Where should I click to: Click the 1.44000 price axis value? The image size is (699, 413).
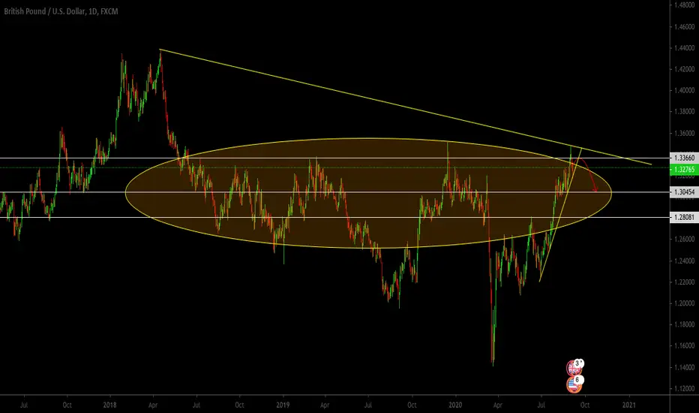684,48
